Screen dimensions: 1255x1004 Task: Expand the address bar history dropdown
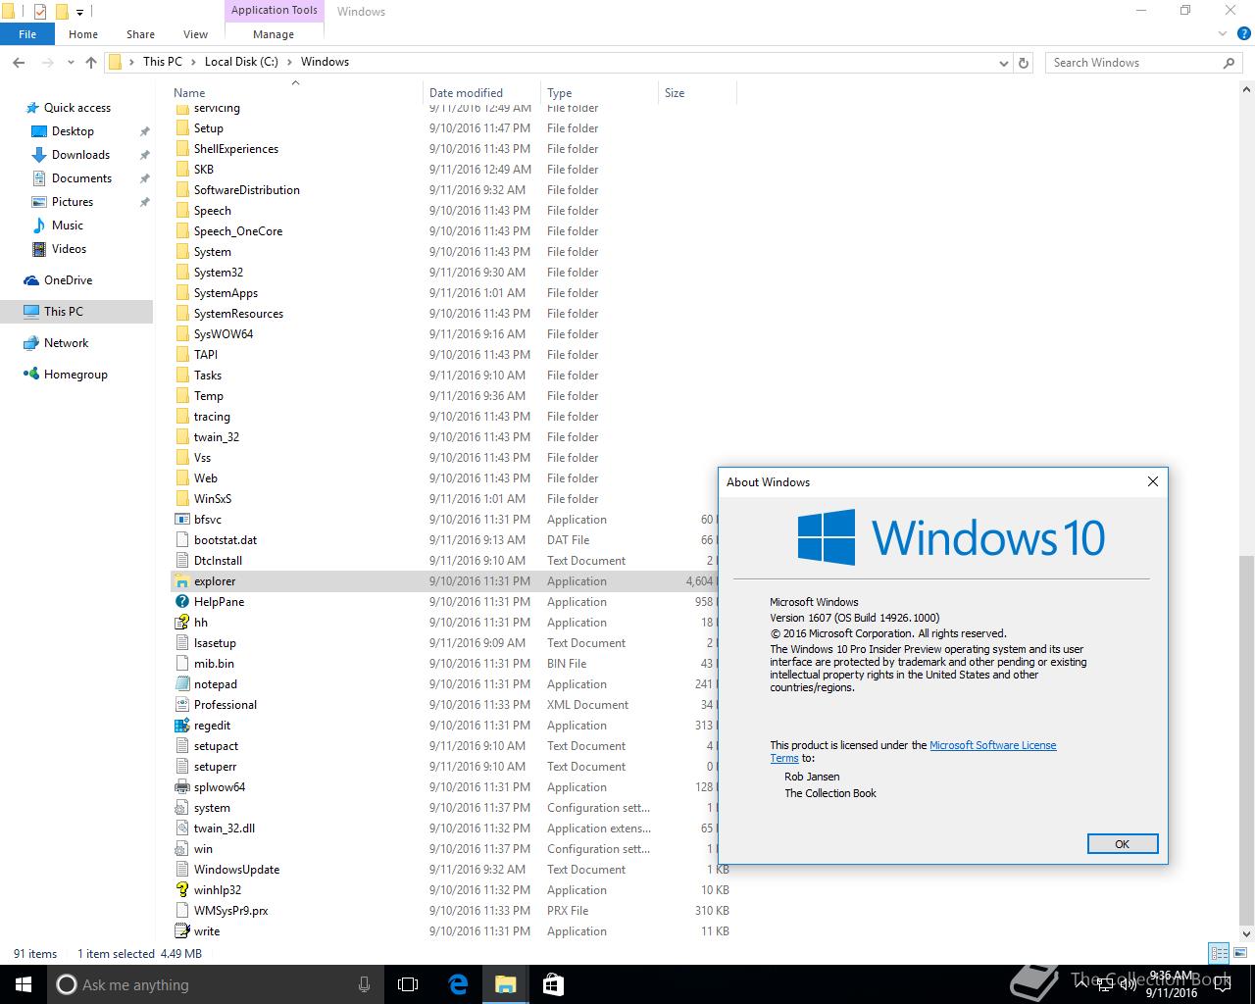[1003, 63]
